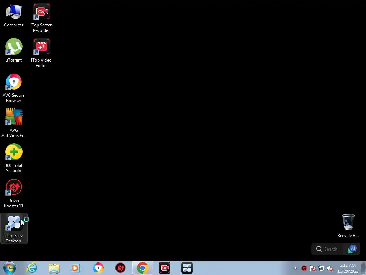Select the AVG AntiVirus Free desktop shortcut

[x=14, y=123]
